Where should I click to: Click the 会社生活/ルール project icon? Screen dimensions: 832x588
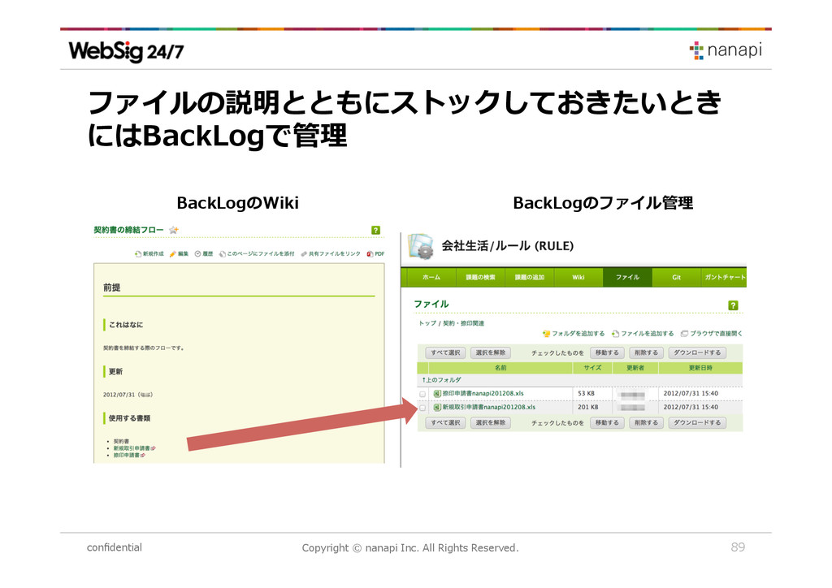(x=422, y=246)
